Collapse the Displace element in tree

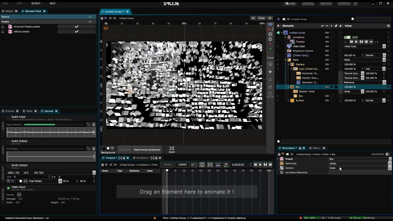[288, 64]
